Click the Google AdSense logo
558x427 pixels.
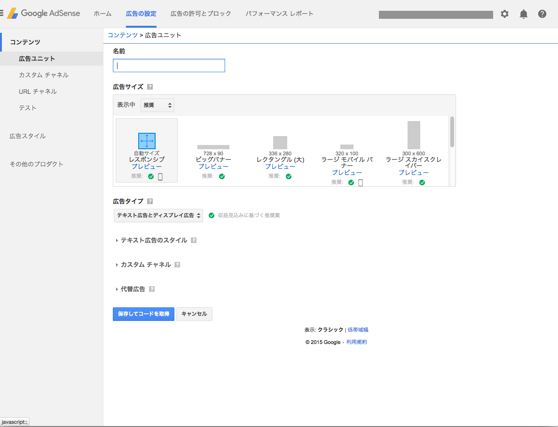pos(45,14)
